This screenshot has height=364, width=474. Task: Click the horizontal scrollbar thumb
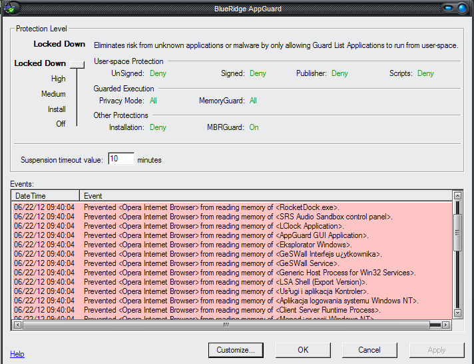(x=226, y=325)
